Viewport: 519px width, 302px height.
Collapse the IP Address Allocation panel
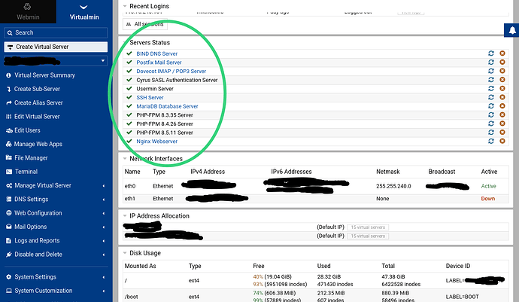click(125, 216)
